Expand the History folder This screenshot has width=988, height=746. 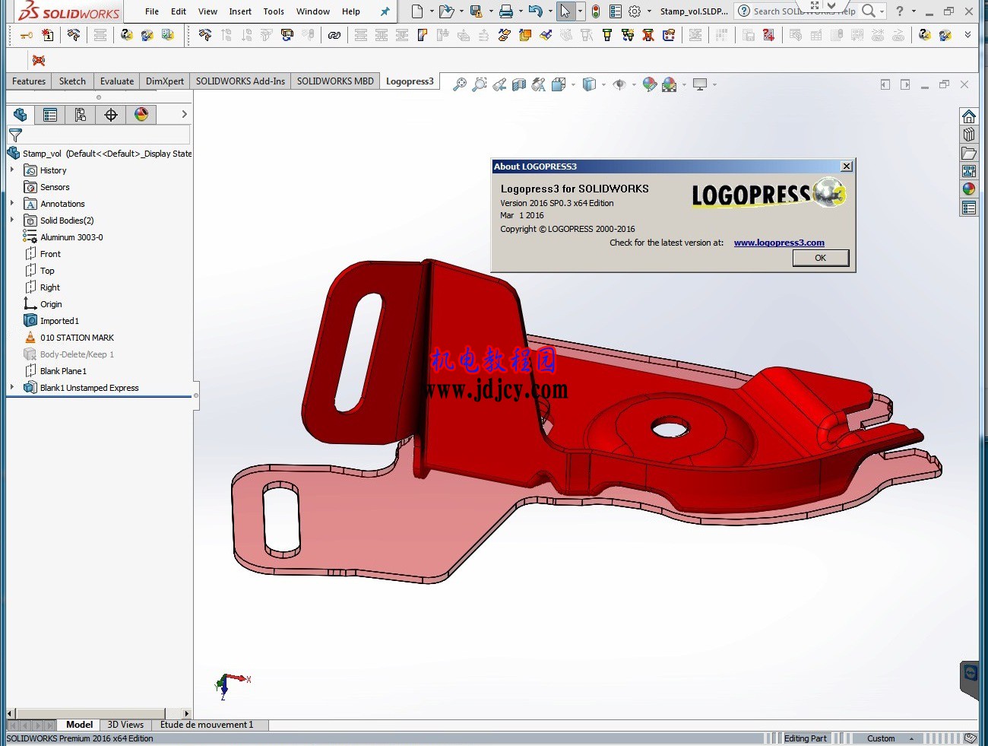pyautogui.click(x=12, y=170)
